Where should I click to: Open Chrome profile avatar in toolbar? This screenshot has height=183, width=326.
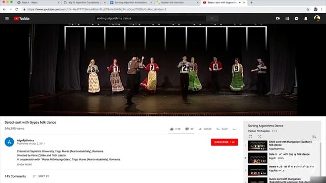pos(315,9)
